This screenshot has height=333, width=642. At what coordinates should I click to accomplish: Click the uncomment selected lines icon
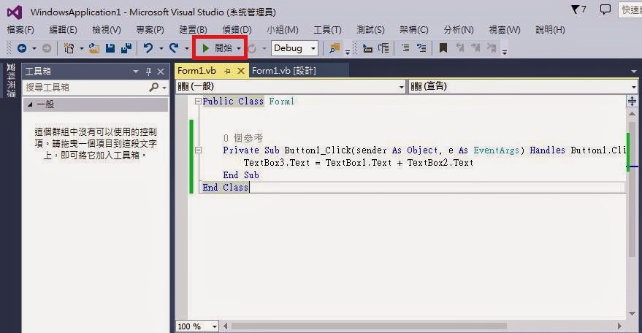tap(421, 48)
